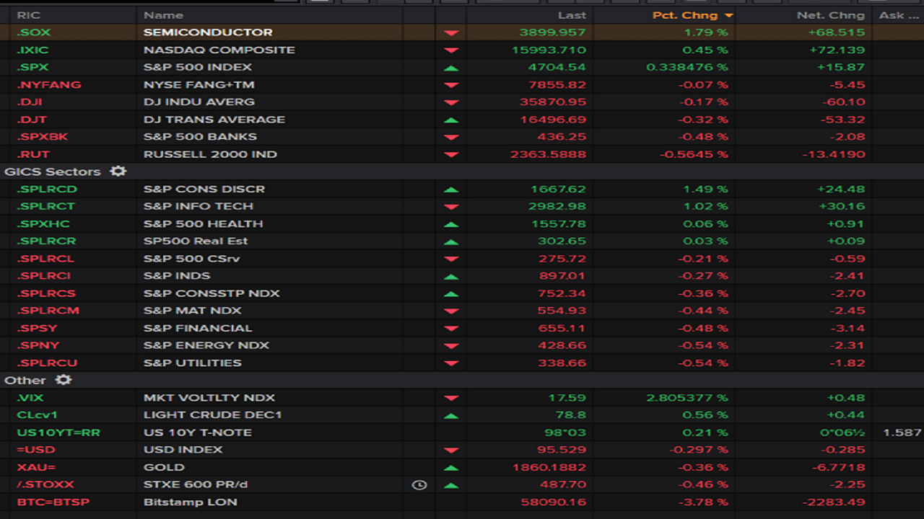Open GICS Sectors settings gear

coord(118,172)
